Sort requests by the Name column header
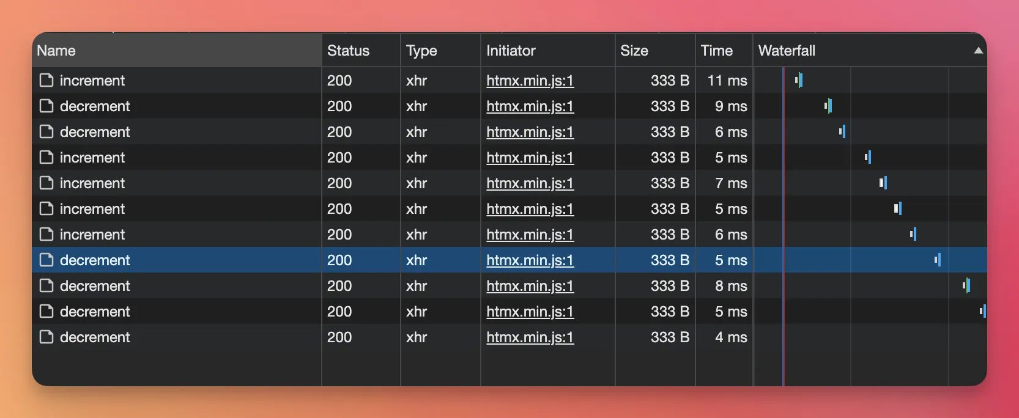 tap(56, 51)
